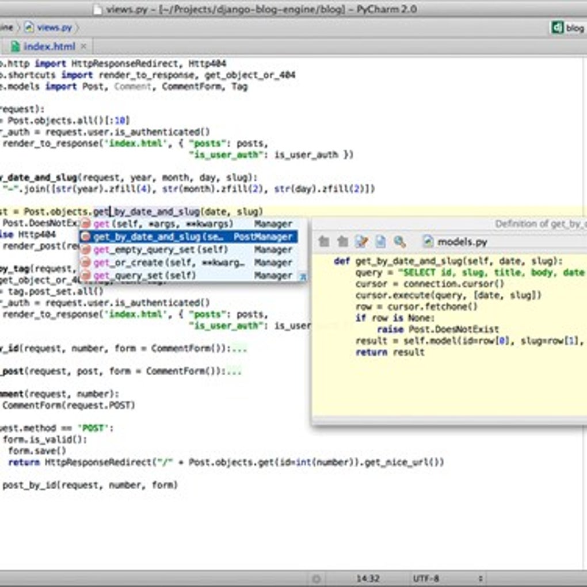The height and width of the screenshot is (587, 587).
Task: Click the method icon beside get_empty_query_set
Action: [86, 249]
